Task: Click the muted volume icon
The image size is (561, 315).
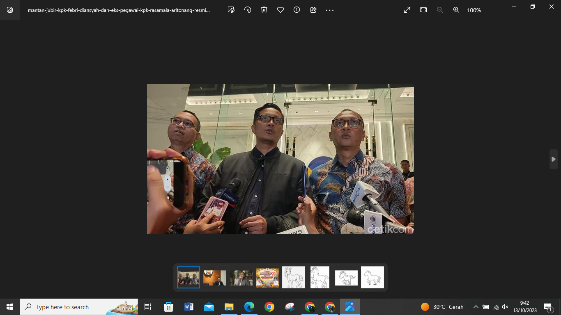Action: 505,307
